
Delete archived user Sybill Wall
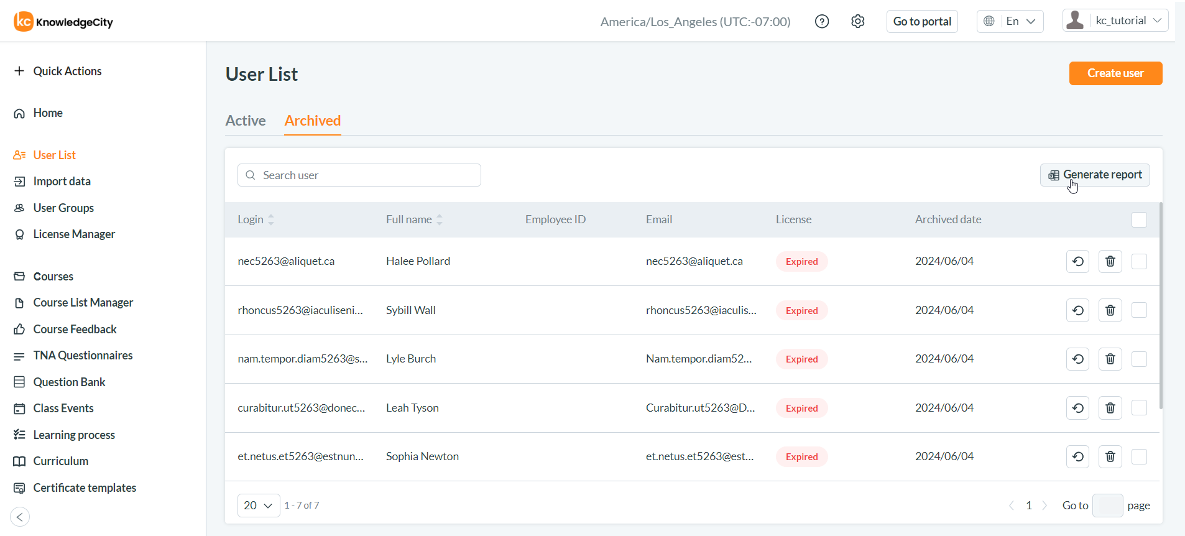[1110, 310]
